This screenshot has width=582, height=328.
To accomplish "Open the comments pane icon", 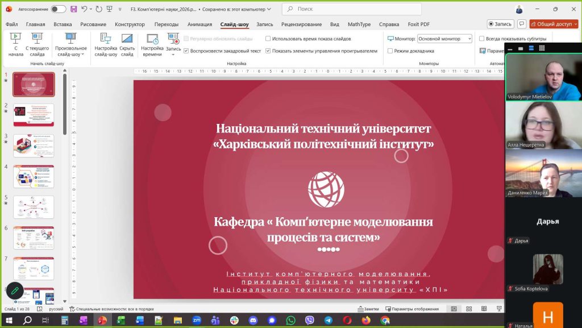I will [521, 24].
